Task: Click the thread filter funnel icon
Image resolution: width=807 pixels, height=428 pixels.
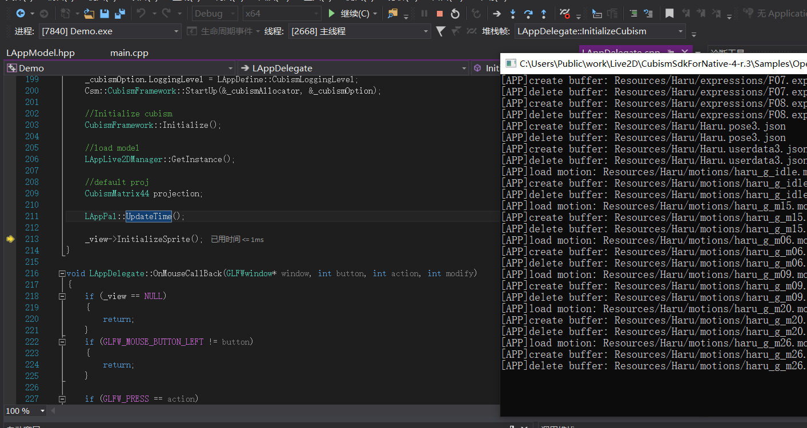Action: click(440, 31)
